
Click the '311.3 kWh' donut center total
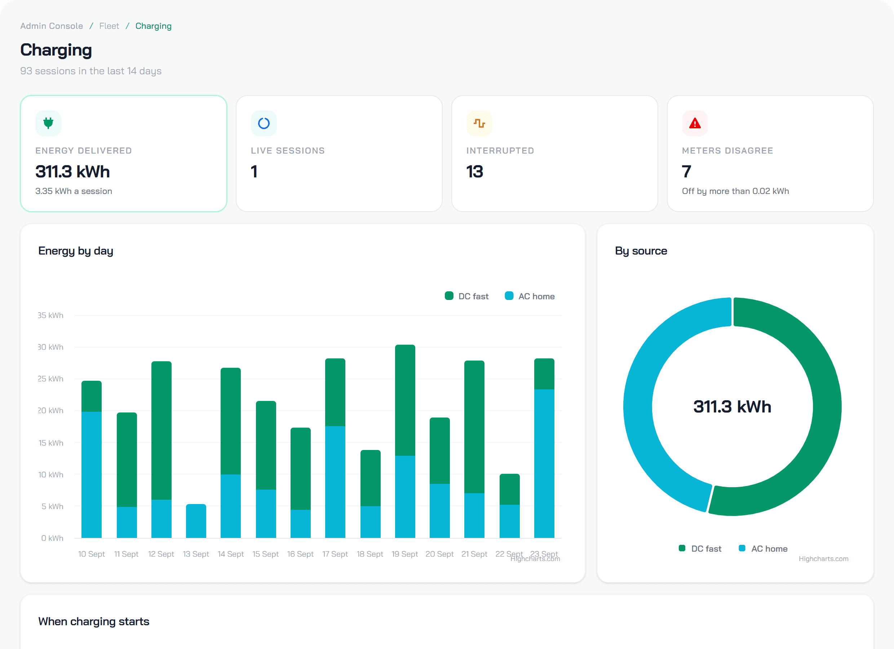click(732, 406)
